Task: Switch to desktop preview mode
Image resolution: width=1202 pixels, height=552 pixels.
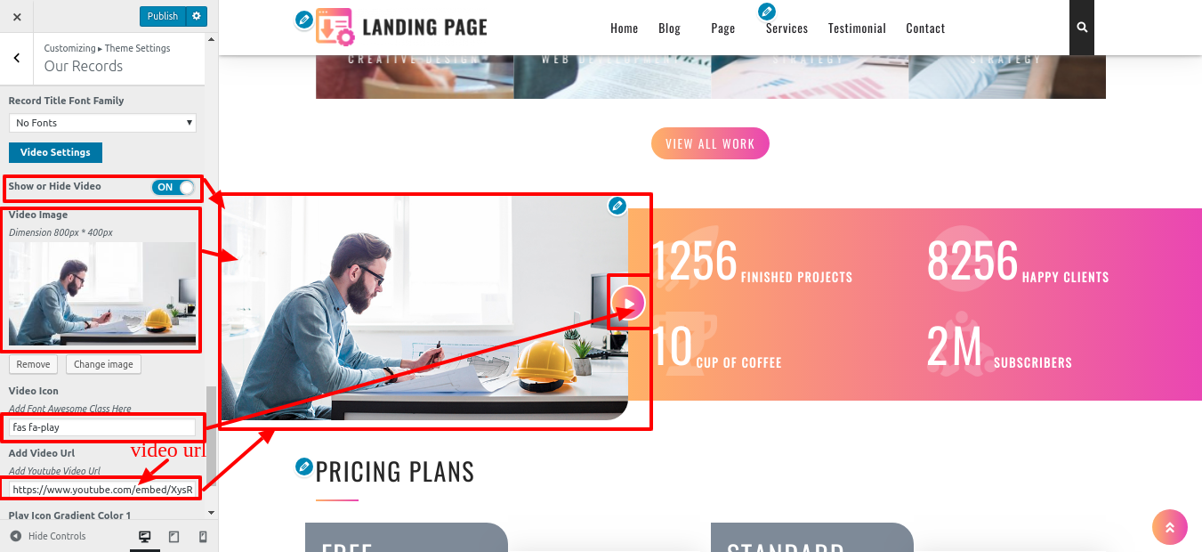Action: [x=144, y=537]
